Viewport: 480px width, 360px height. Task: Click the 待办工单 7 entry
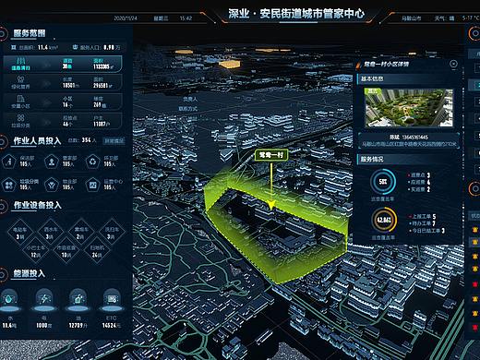(422, 223)
